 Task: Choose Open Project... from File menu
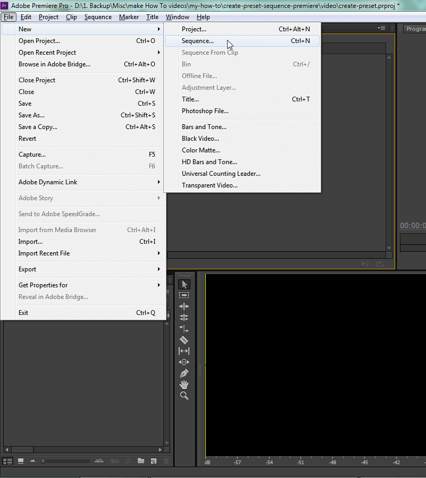tap(82, 41)
